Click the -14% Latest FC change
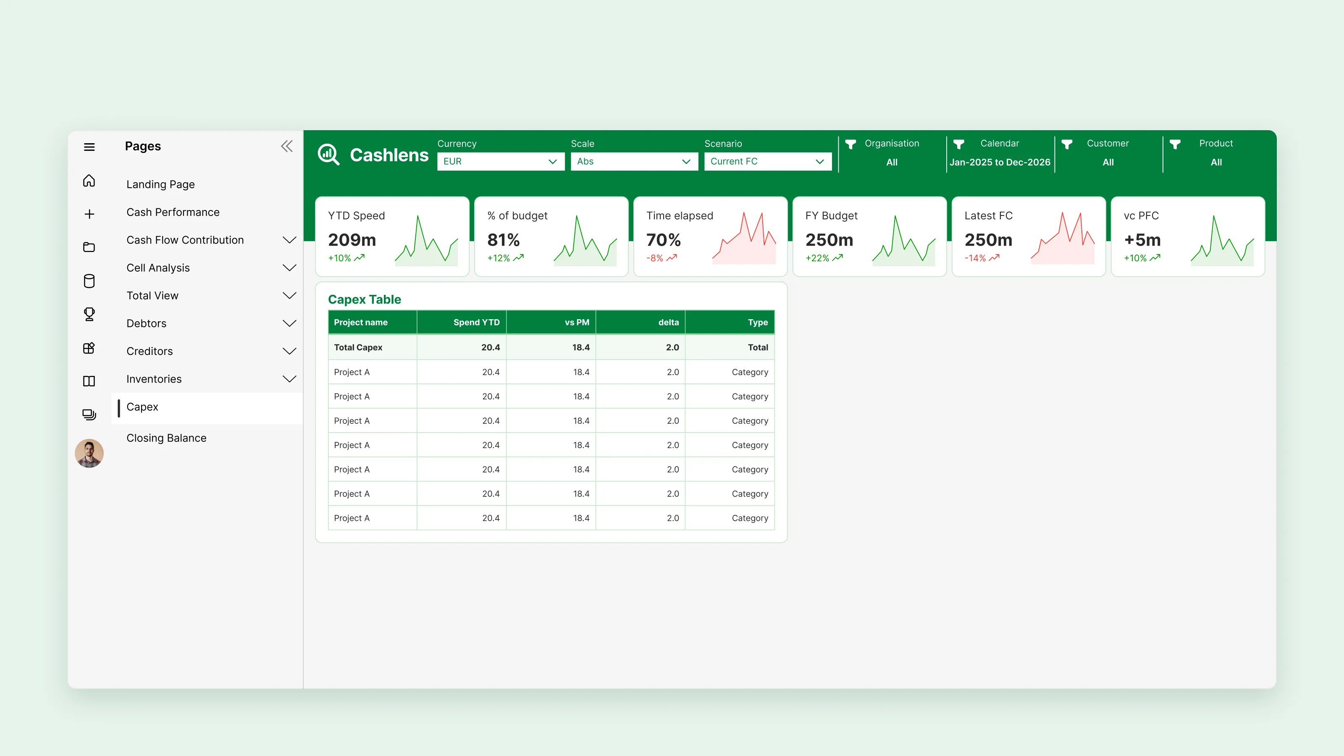 [976, 258]
